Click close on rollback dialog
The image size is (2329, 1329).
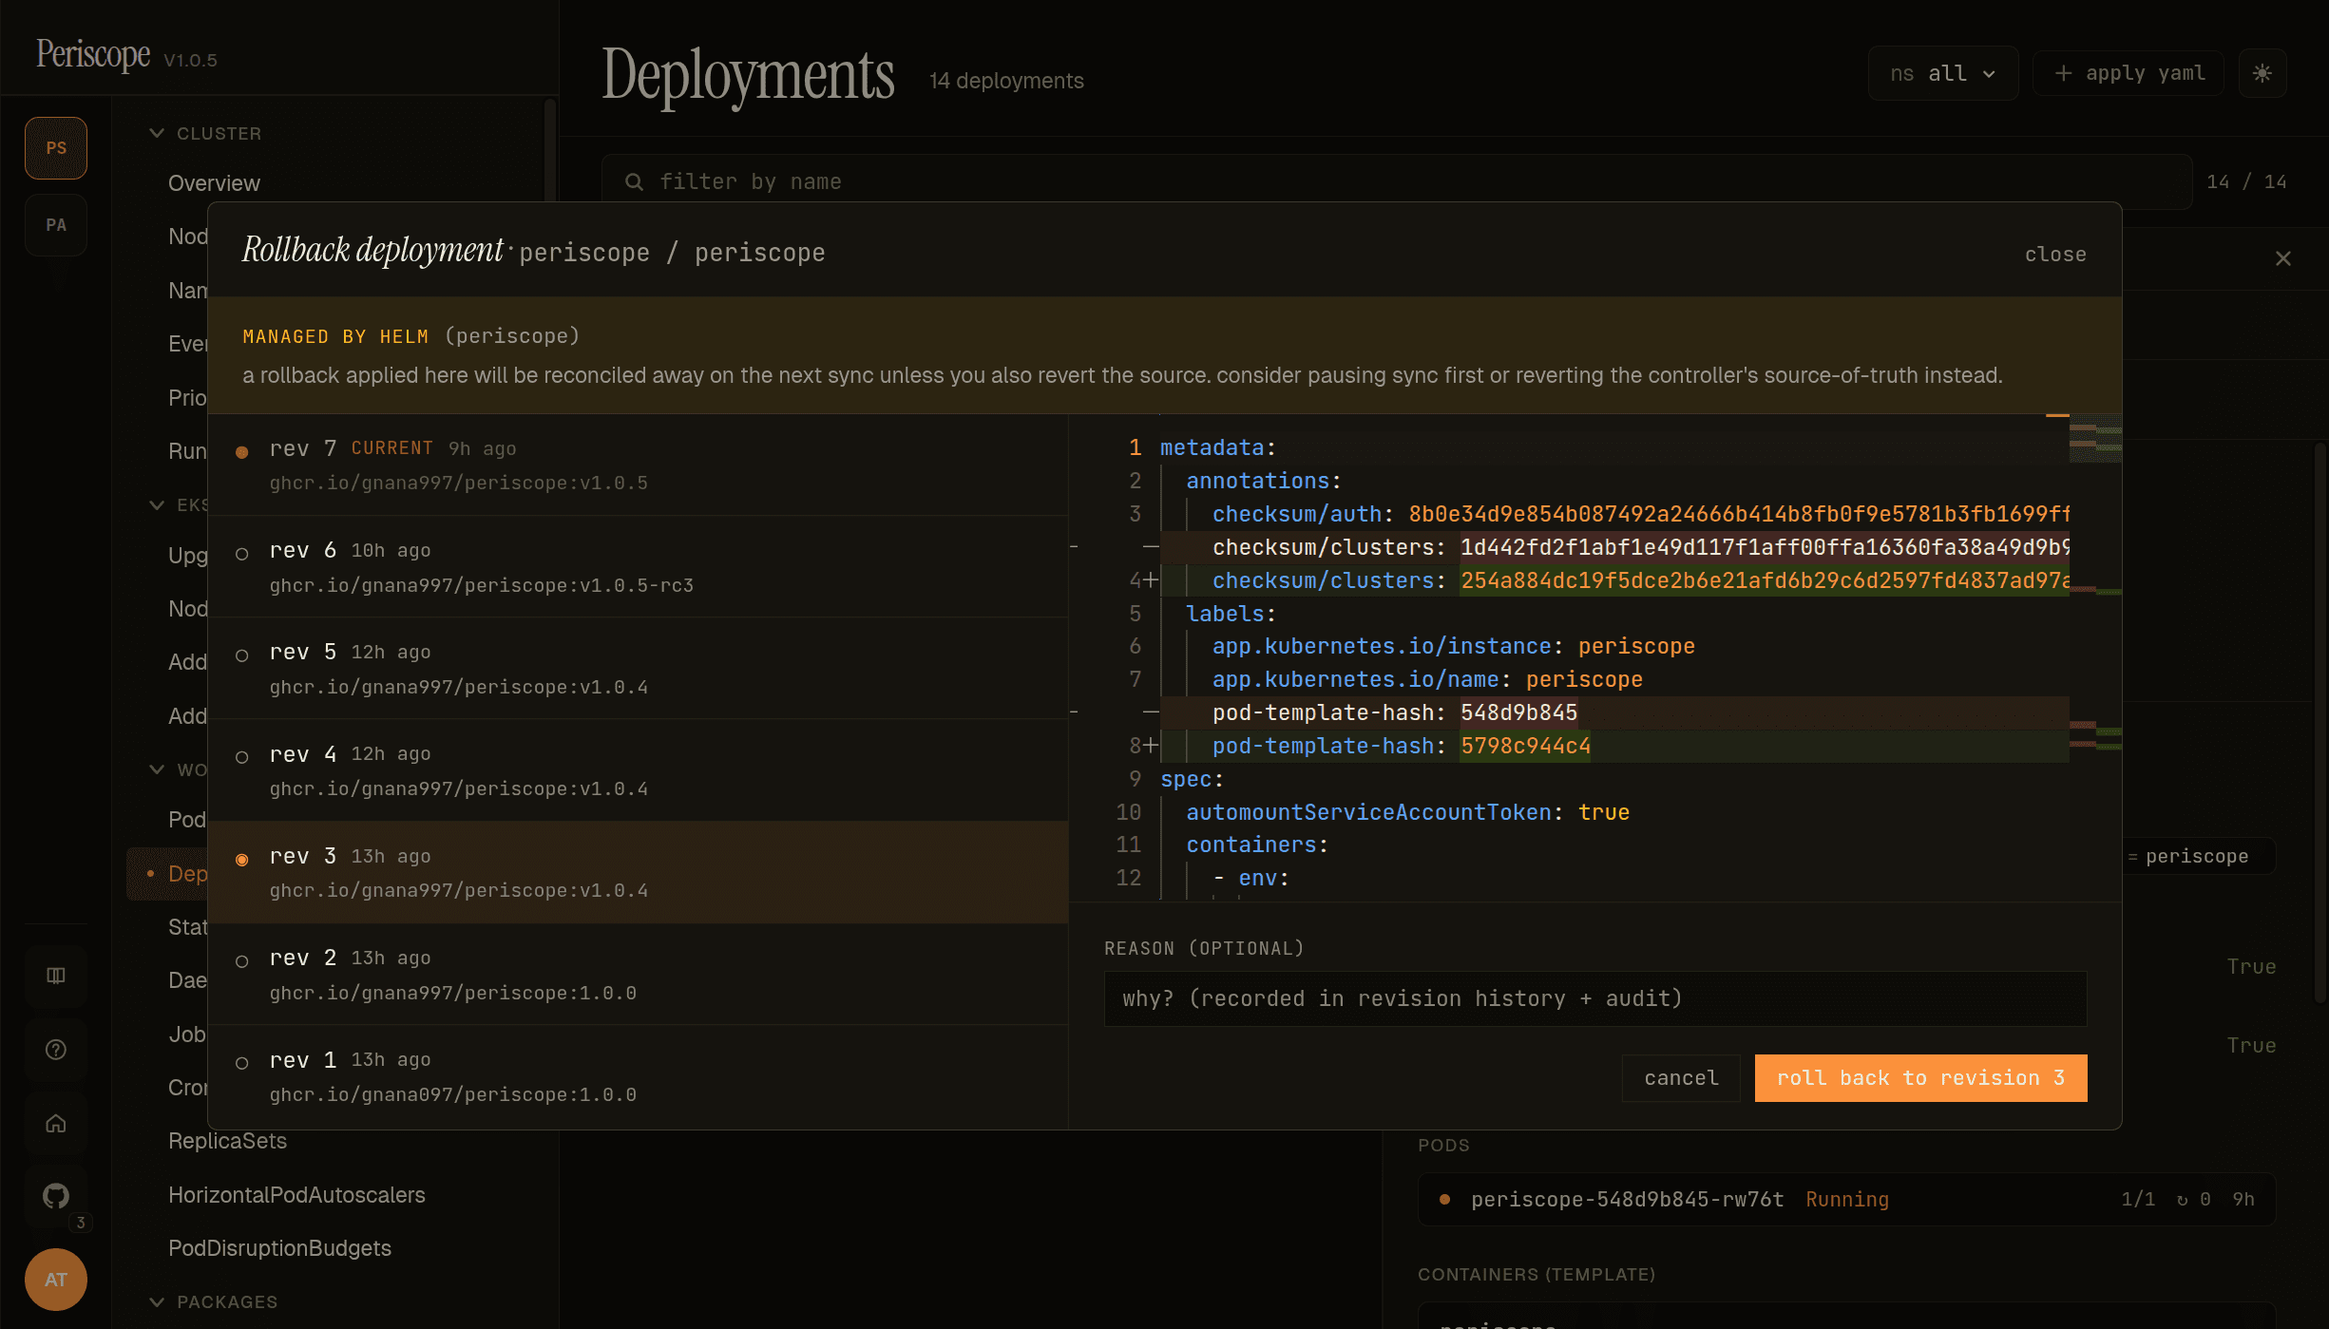coord(2055,254)
